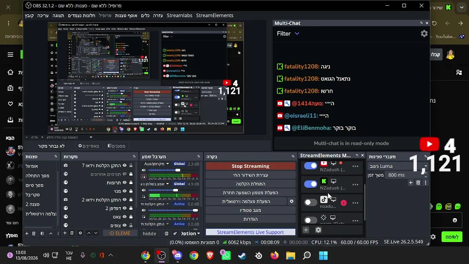Delete scene transition with trash icon
This screenshot has width=469, height=264.
pos(418,183)
